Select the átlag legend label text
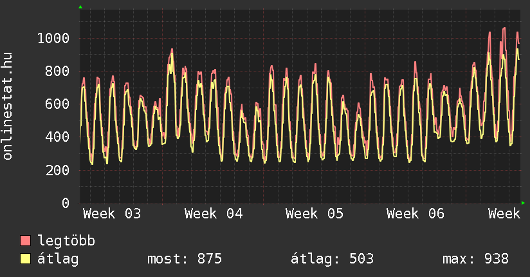Viewport: 530px width, 277px height. click(x=59, y=259)
